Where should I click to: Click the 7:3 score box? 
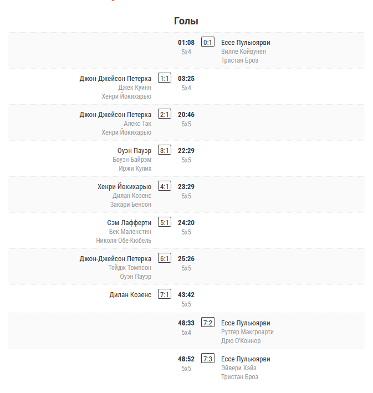pyautogui.click(x=208, y=359)
